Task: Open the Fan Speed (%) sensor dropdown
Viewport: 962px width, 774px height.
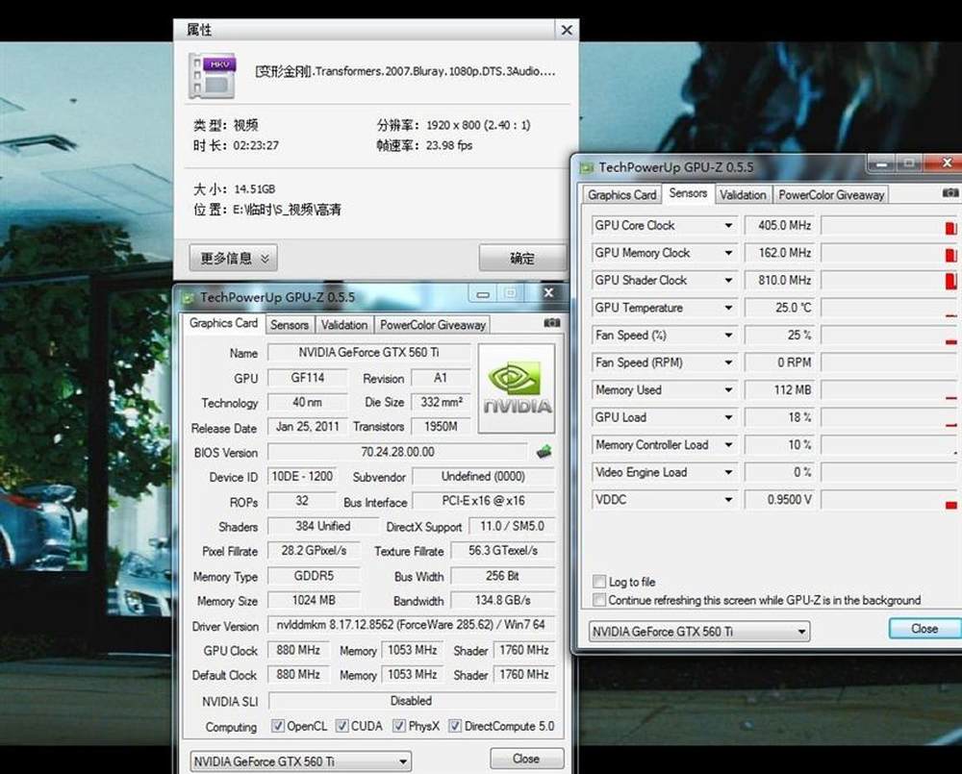Action: [728, 335]
